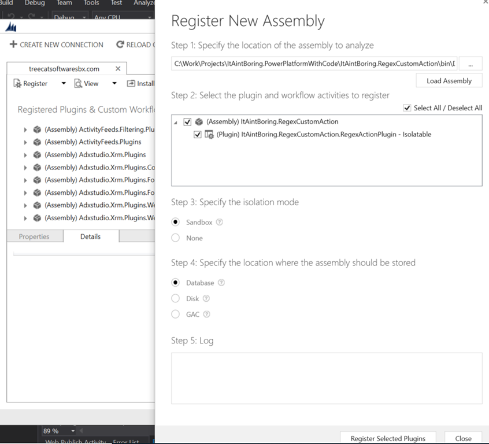489x444 pixels.
Task: Uncheck the ItAintBoring.RegexCustomAction assembly checkbox
Action: pos(187,121)
